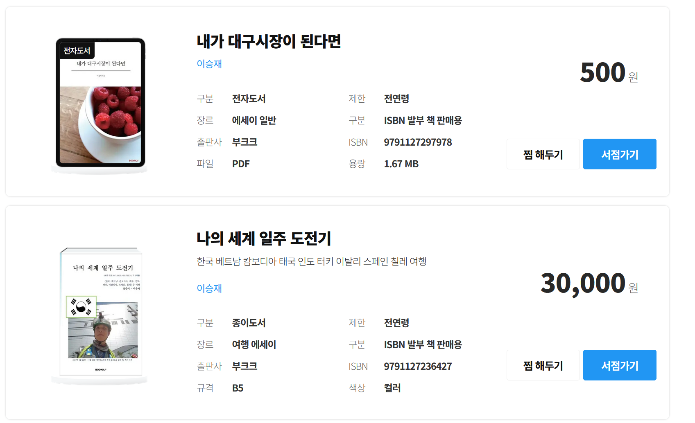Image resolution: width=695 pixels, height=423 pixels.
Task: Open the title 나의 세계 일주 도전기
Action: coord(264,239)
